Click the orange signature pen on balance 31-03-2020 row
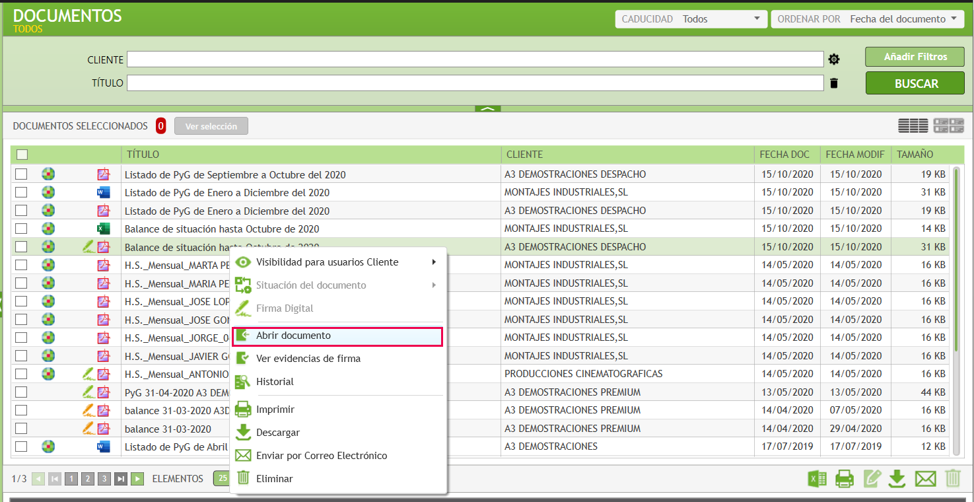This screenshot has height=502, width=974. pos(88,428)
